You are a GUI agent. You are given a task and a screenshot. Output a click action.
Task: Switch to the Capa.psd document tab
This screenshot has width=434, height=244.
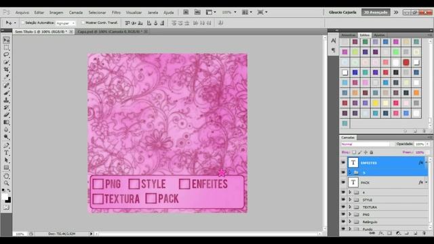(x=110, y=32)
